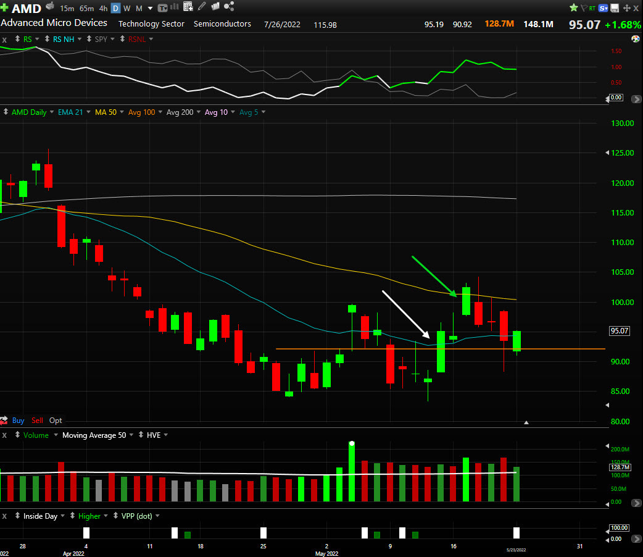Click the up-down arrows beside HVE
Viewport: 643px width, 557px height.
pos(141,435)
